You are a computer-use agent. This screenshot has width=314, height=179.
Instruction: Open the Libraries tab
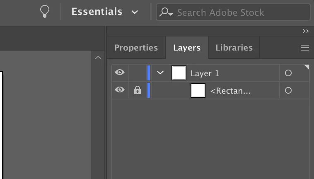[234, 48]
